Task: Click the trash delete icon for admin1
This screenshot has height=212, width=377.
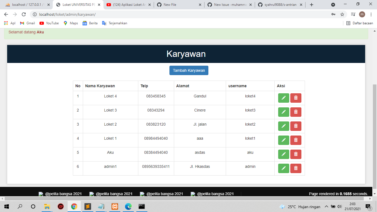Action: 296,168
